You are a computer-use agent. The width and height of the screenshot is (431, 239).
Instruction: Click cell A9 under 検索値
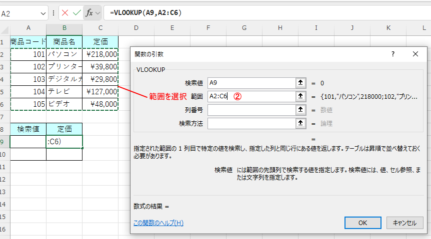tap(28, 142)
